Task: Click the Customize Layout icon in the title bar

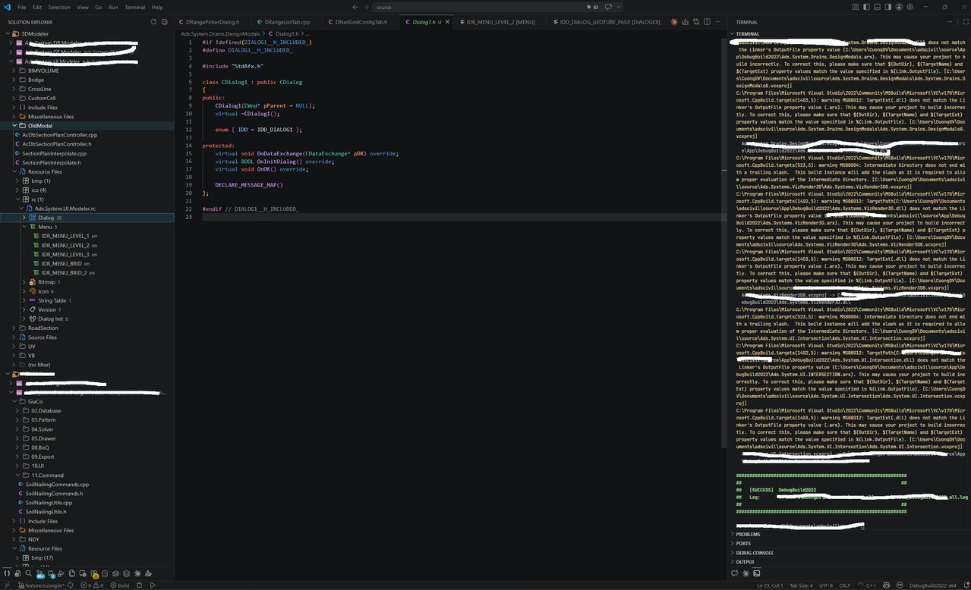Action: [856, 7]
